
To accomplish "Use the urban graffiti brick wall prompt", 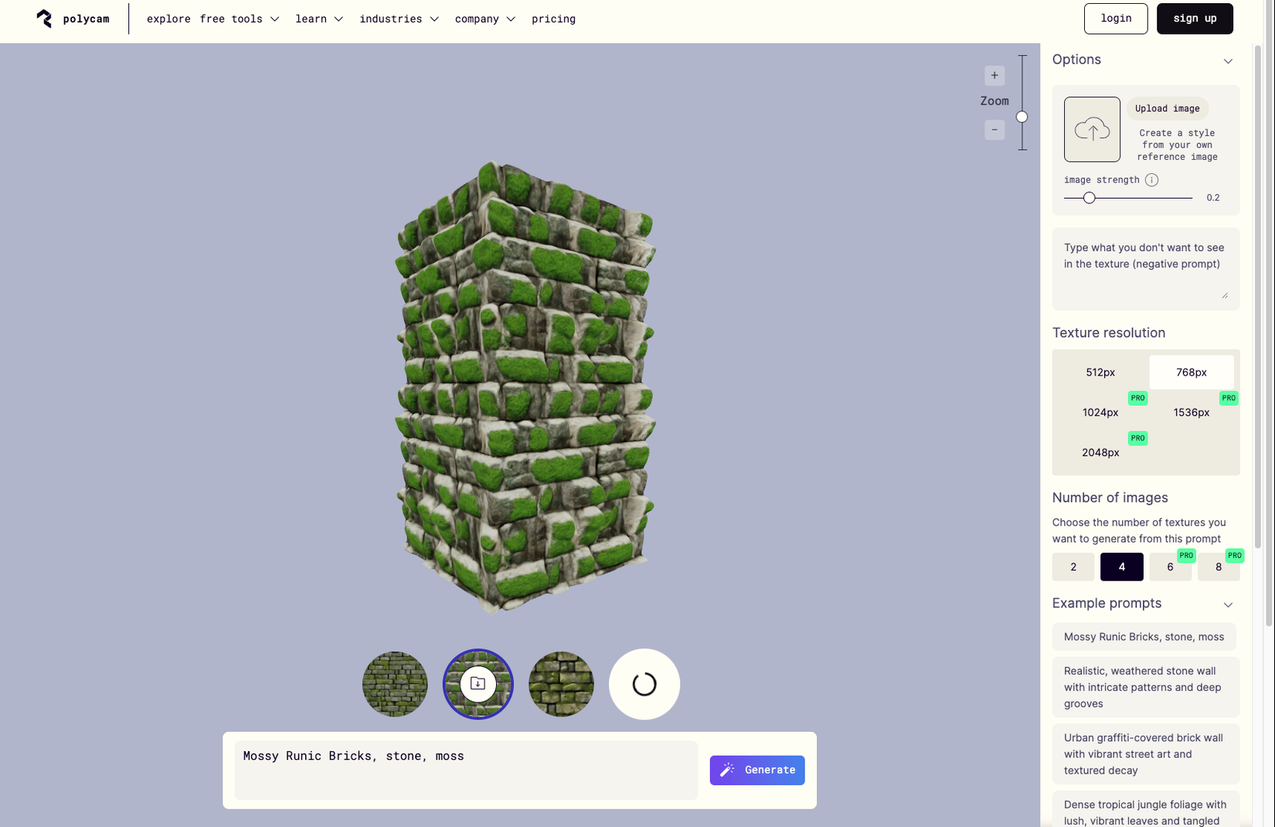I will 1146,754.
